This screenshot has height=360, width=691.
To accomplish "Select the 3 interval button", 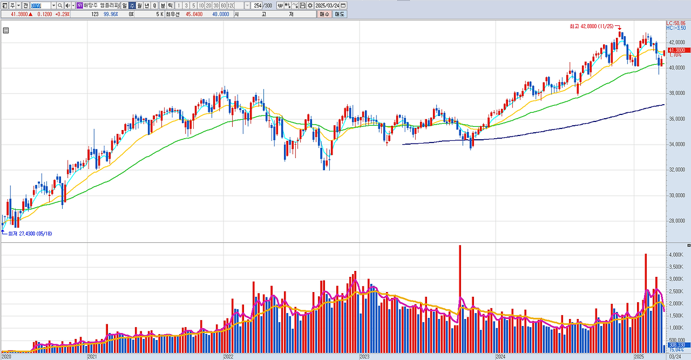I will click(186, 5).
